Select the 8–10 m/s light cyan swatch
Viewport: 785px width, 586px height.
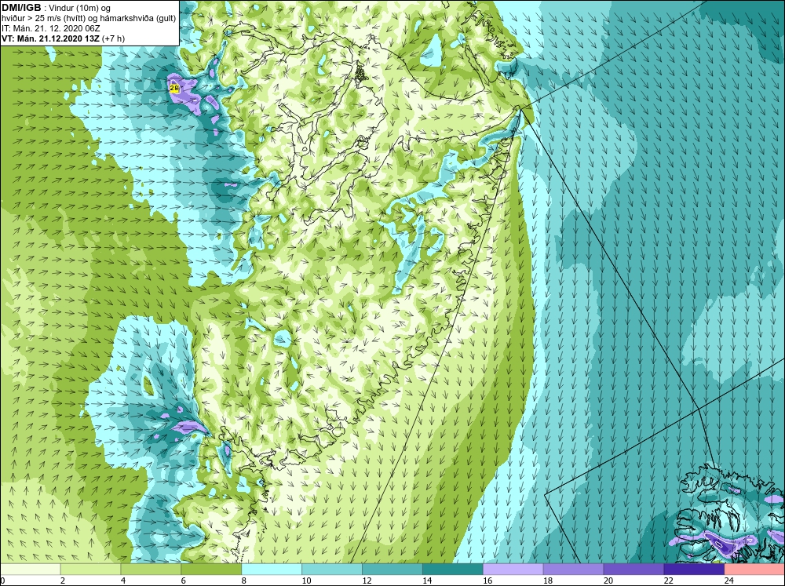pos(272,570)
